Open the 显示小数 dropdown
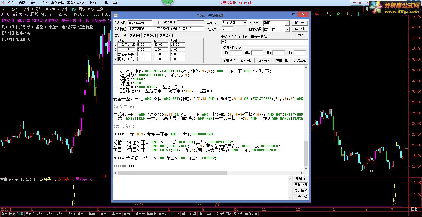This screenshot has height=217, width=422. tap(287, 29)
